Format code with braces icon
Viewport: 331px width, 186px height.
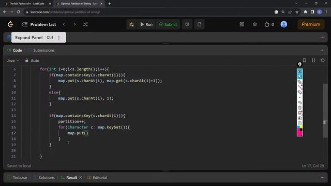click(313, 60)
